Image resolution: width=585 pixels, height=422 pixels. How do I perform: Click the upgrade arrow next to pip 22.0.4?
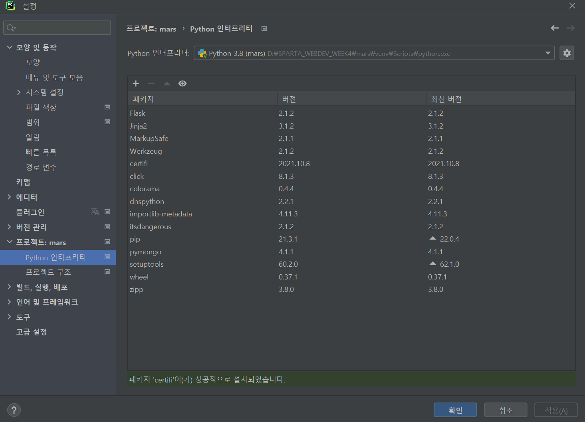[x=432, y=239]
